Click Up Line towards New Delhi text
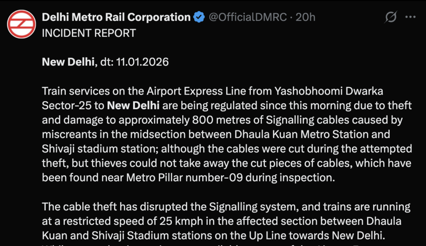The height and width of the screenshot is (246, 426). pos(322,235)
